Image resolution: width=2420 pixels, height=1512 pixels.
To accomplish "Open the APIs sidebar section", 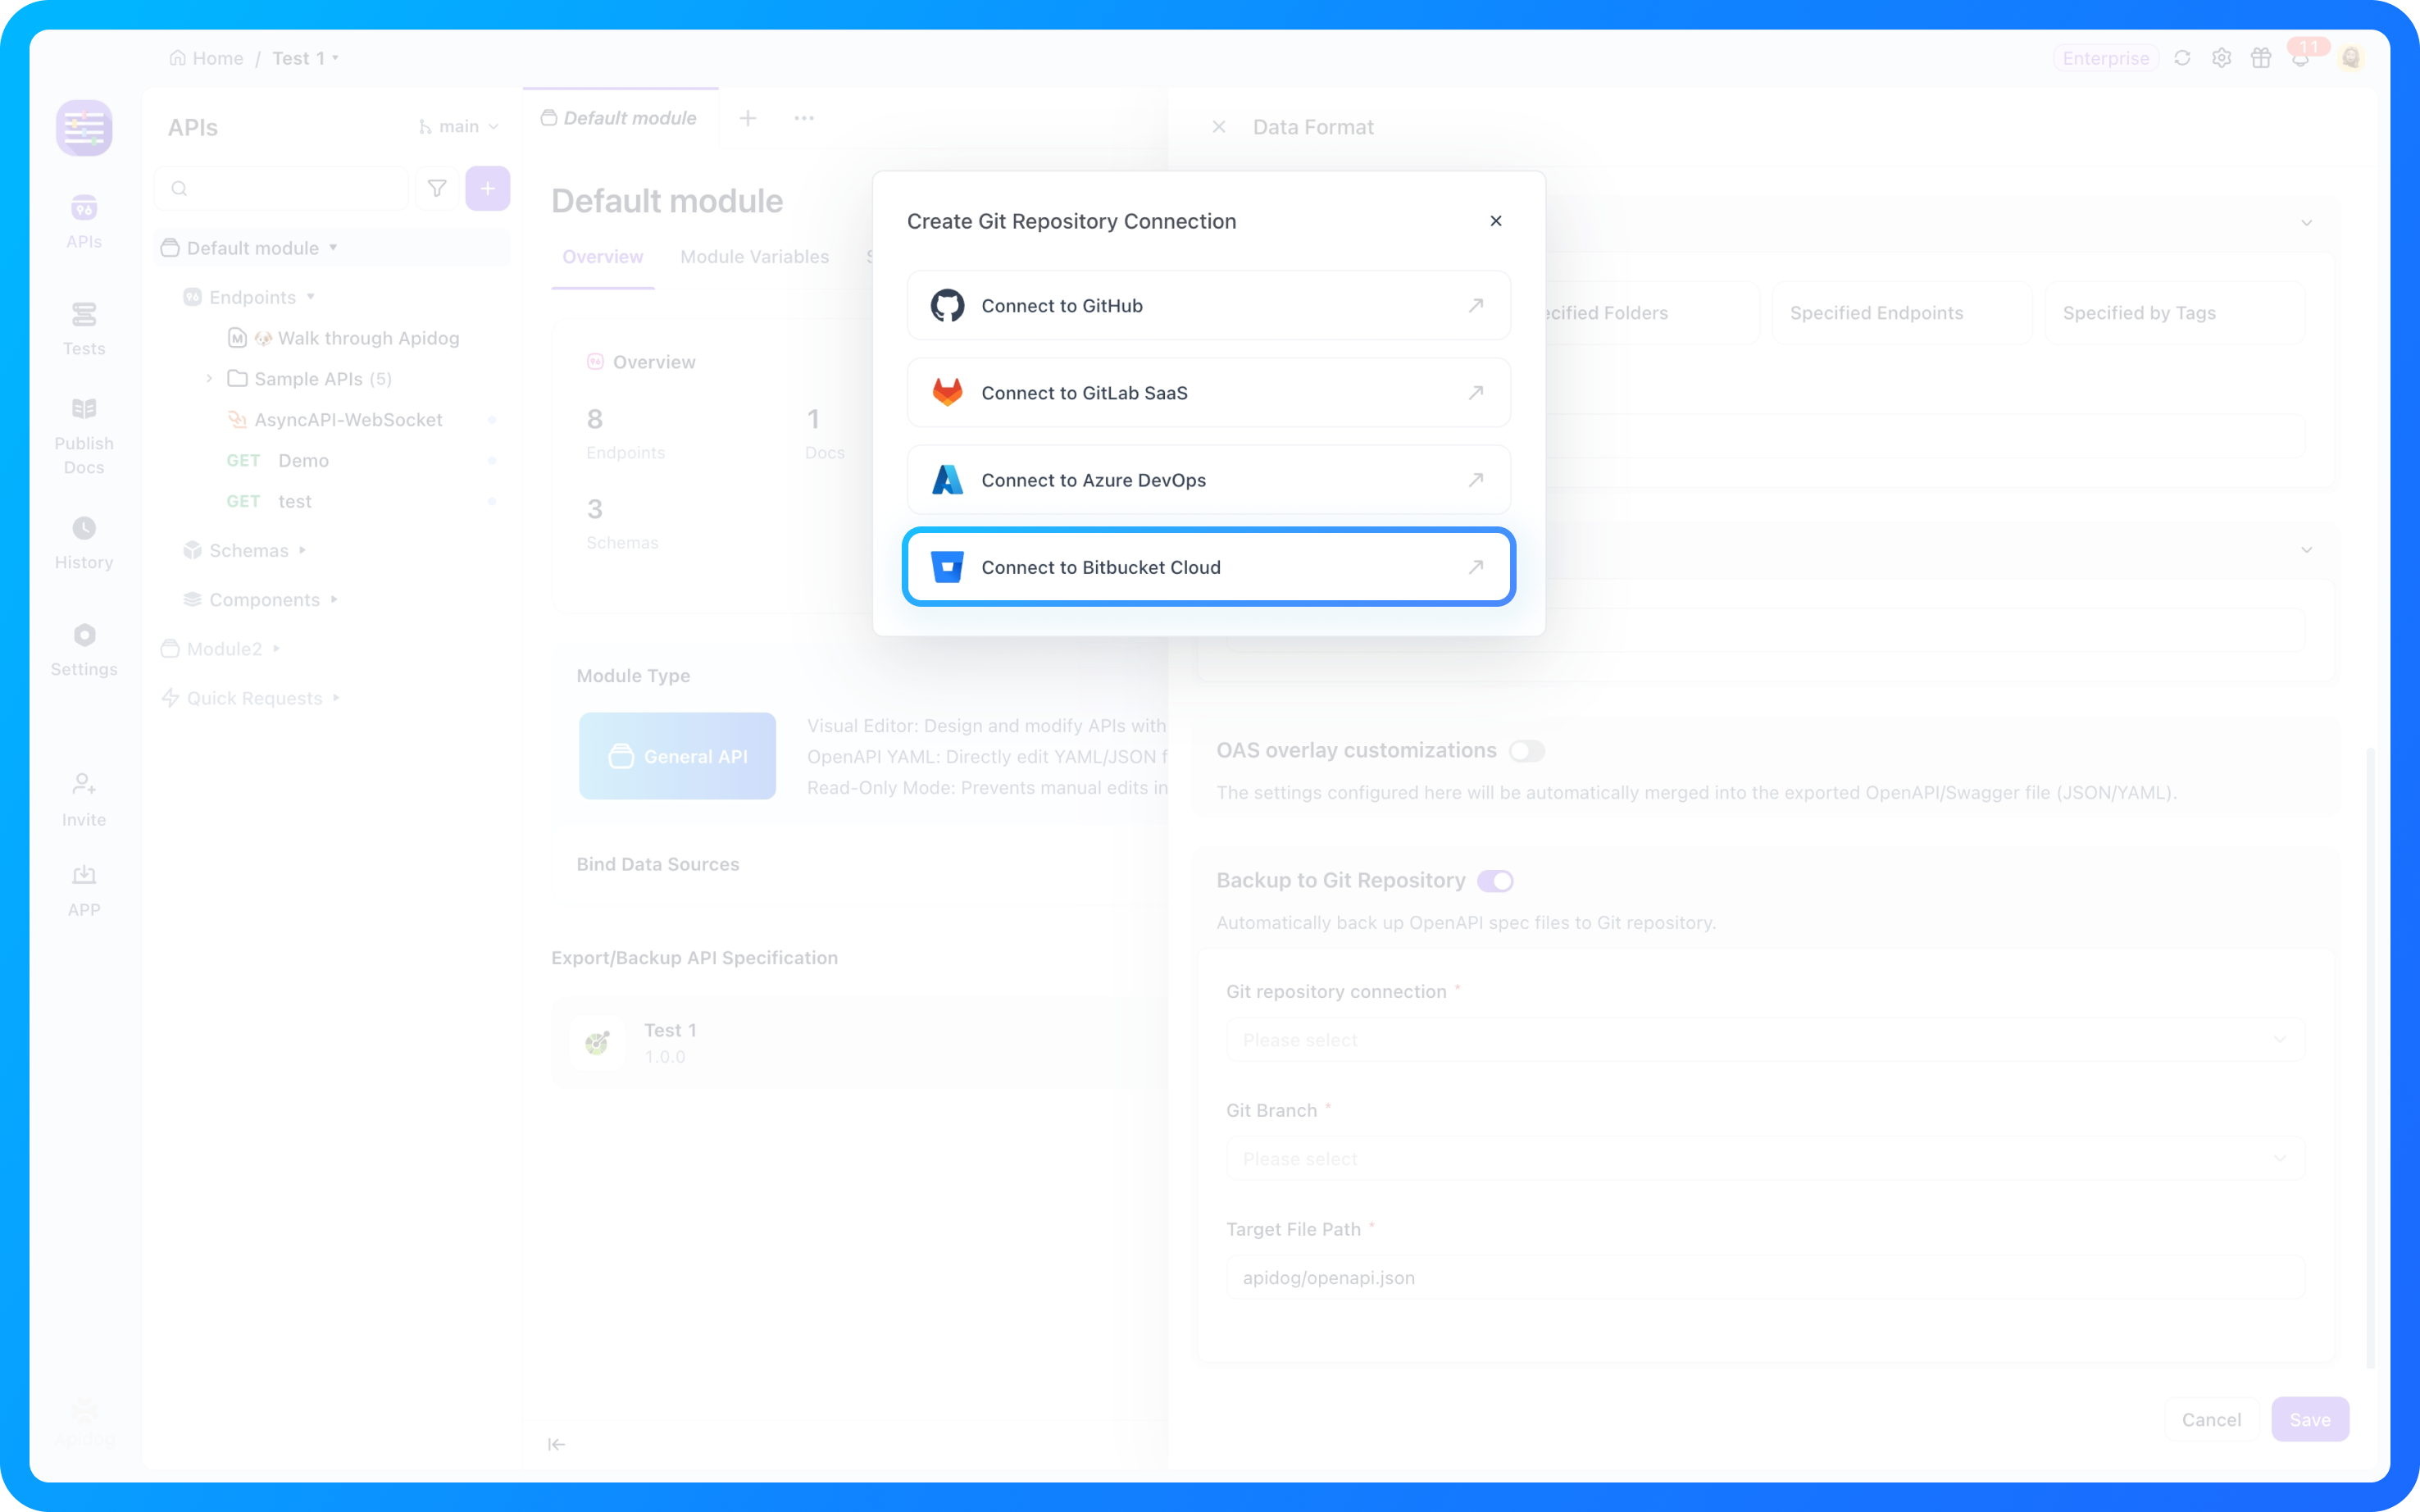I will [x=84, y=222].
